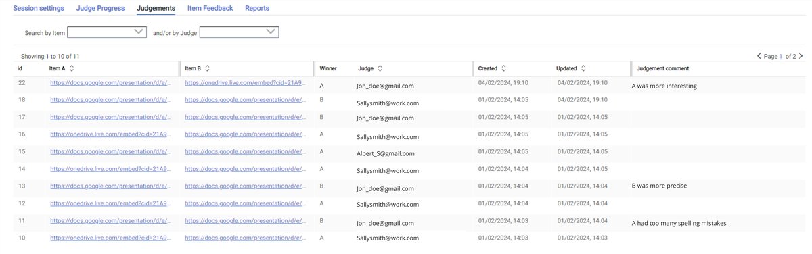Click comment 'B was more precise'
The height and width of the screenshot is (254, 812).
click(659, 186)
